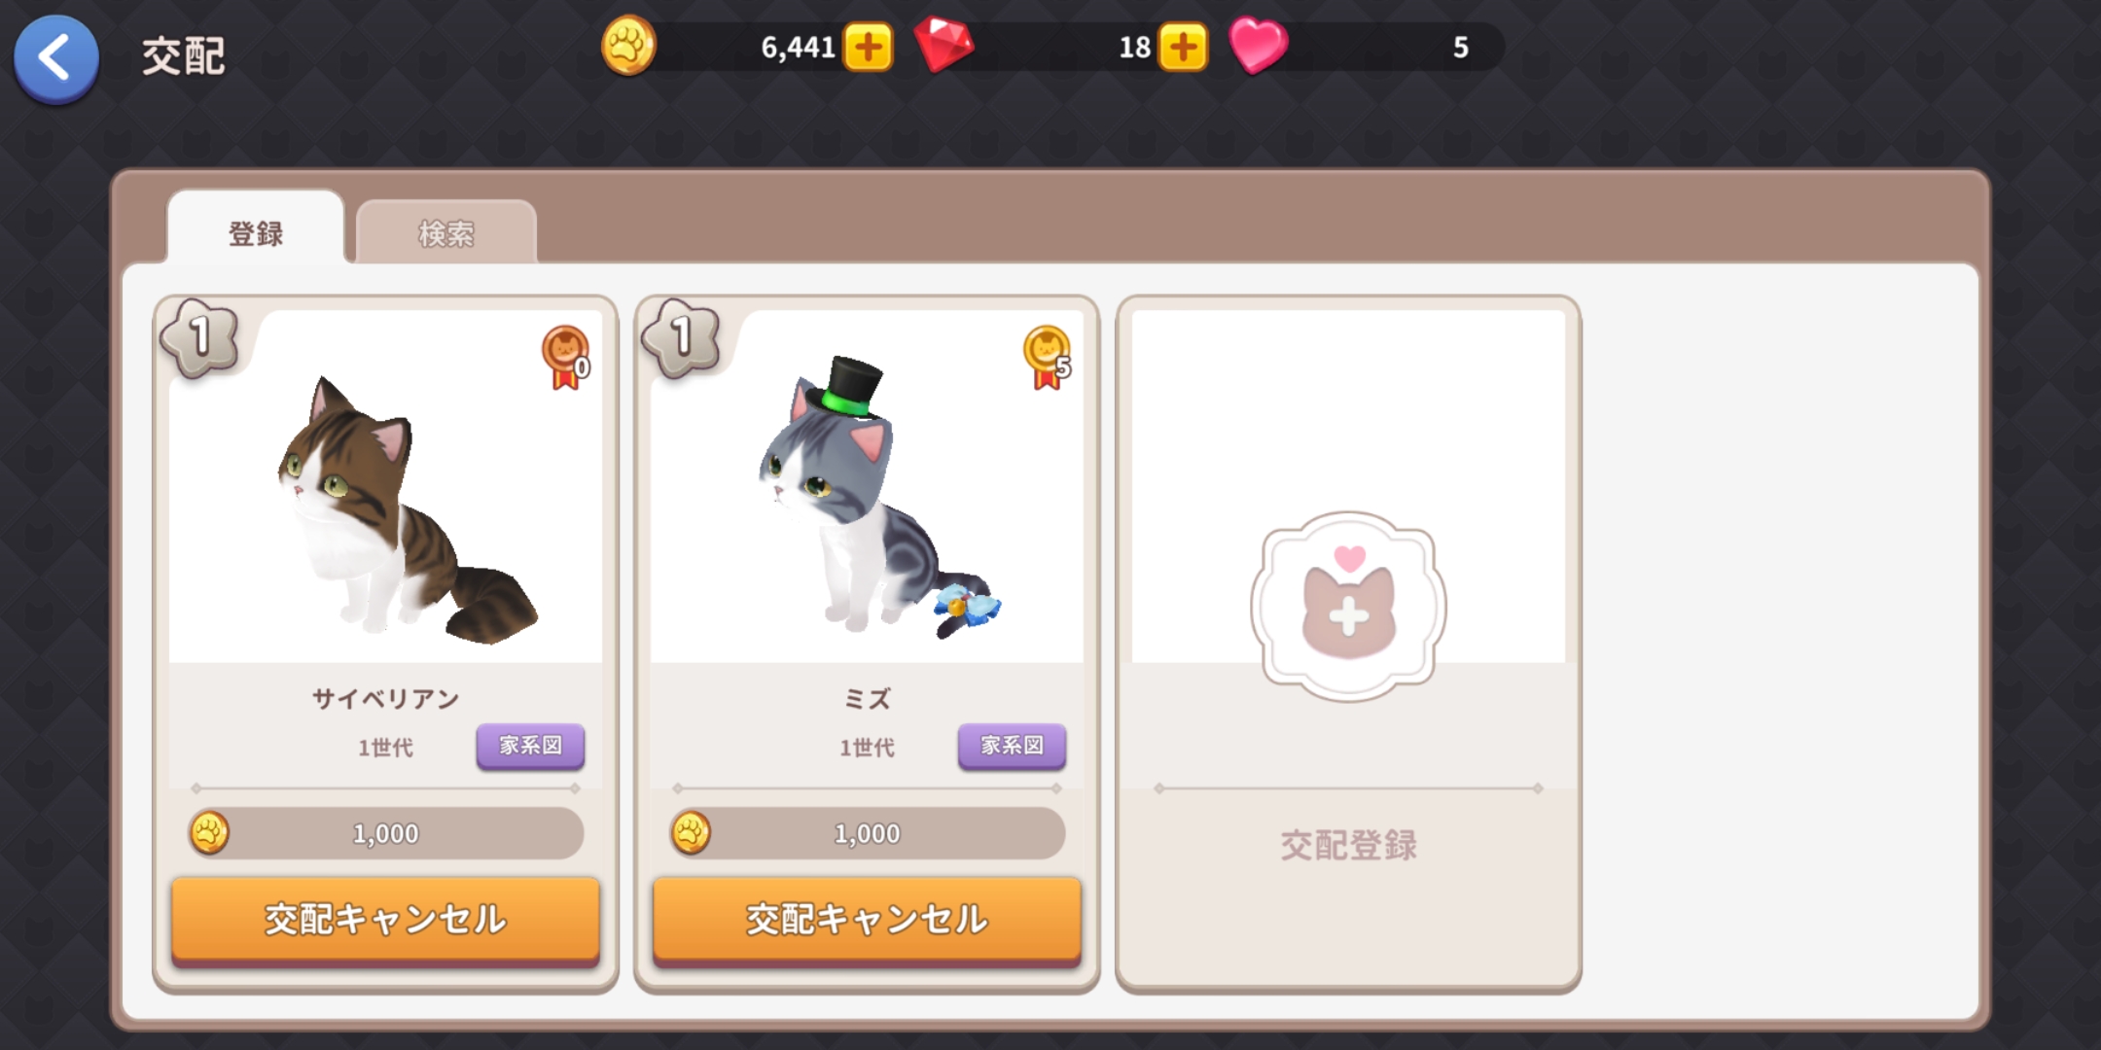This screenshot has height=1050, width=2101.
Task: Open 家系図 for ミズ
Action: pos(1012,746)
